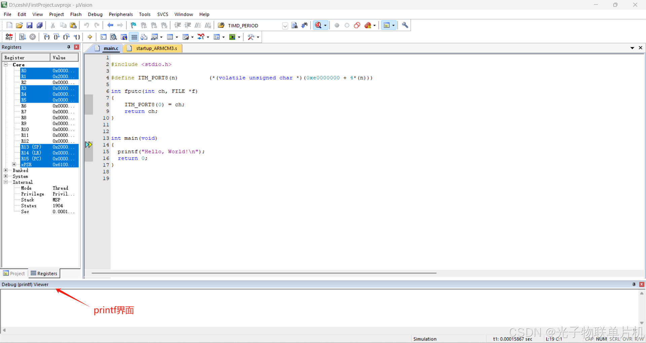Image resolution: width=646 pixels, height=343 pixels.
Task: Open the Command Window icon
Action: [x=103, y=37]
